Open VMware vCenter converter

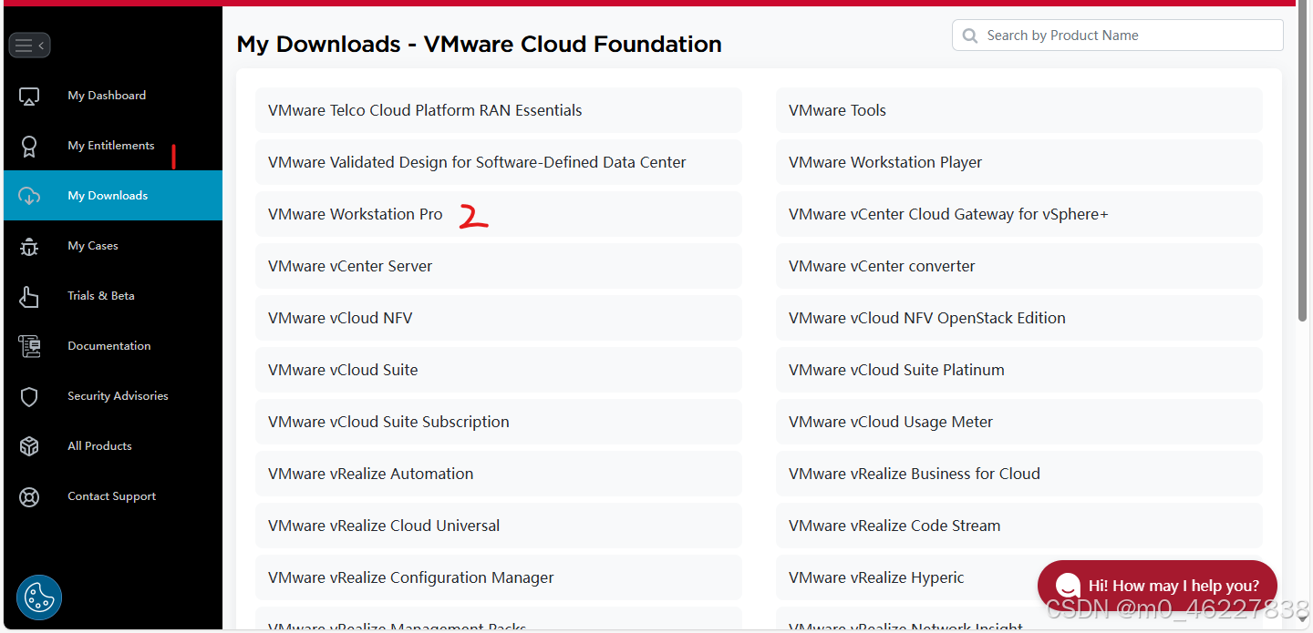pyautogui.click(x=1019, y=266)
